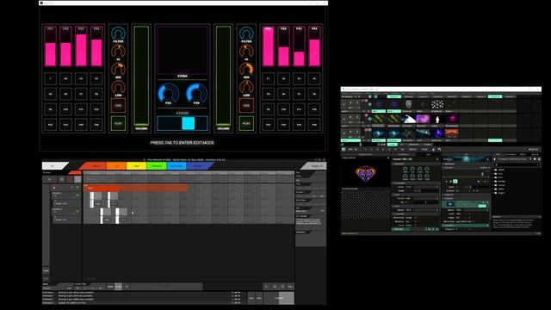Click the right deck VOLUME fader
This screenshot has width=551, height=310.
(223, 76)
